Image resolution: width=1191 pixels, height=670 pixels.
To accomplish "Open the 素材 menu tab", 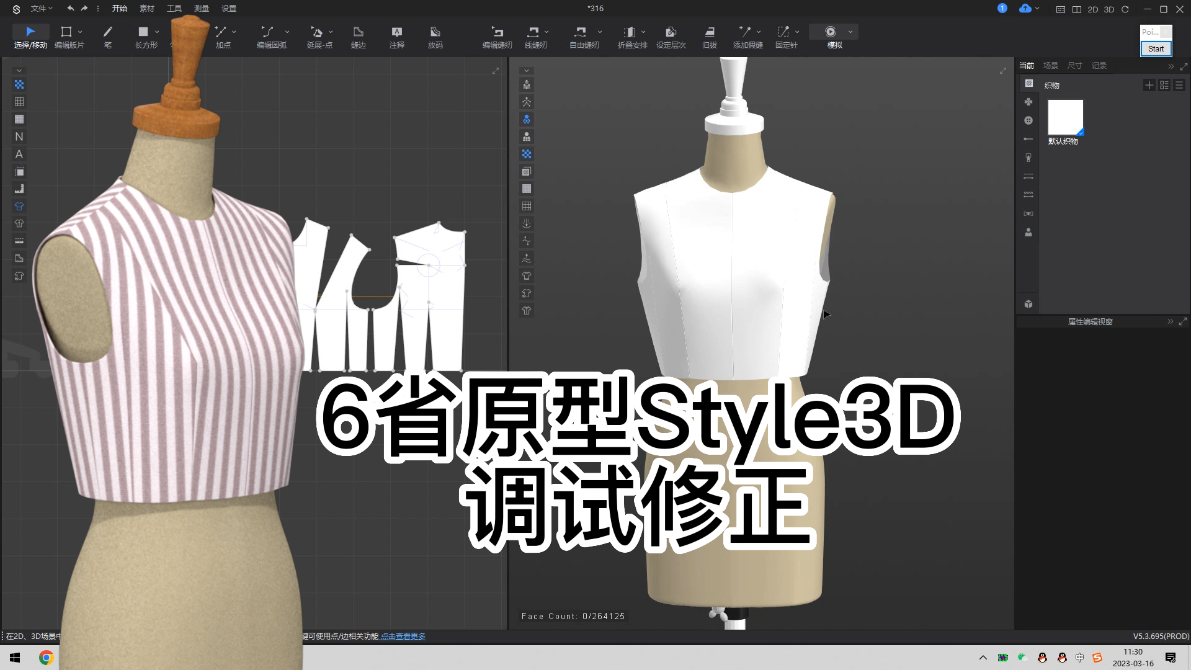I will [147, 9].
